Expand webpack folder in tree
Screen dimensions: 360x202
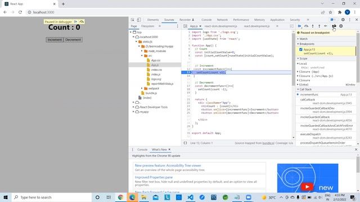coord(142,89)
